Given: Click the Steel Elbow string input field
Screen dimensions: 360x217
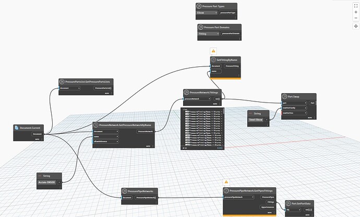Looking at the screenshot, I should point(256,120).
